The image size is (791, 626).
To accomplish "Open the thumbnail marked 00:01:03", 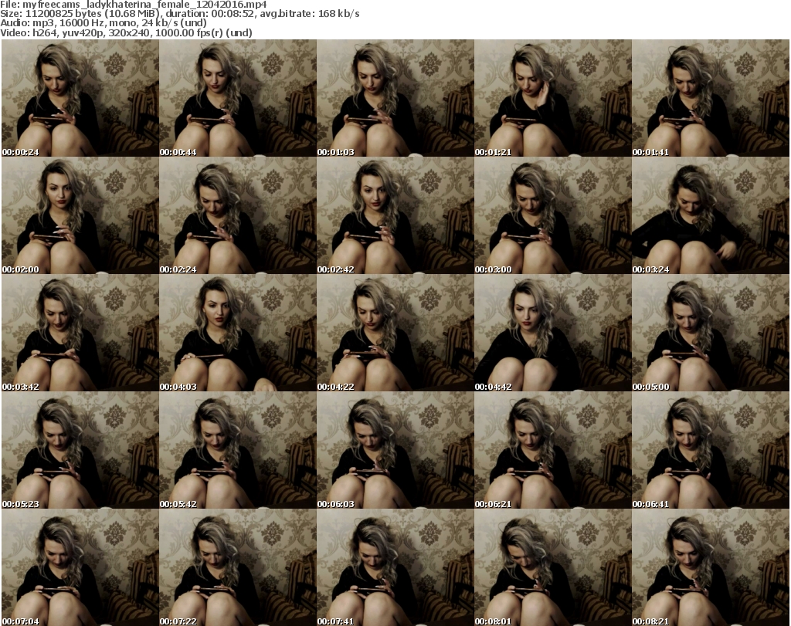I will [x=395, y=98].
